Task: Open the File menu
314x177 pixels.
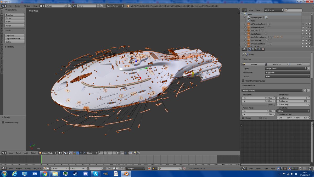Action: 10,6
